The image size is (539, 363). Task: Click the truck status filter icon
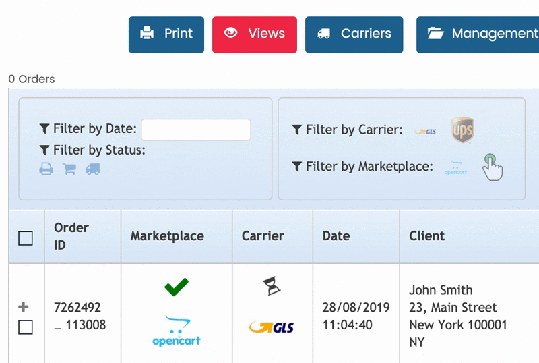(93, 169)
